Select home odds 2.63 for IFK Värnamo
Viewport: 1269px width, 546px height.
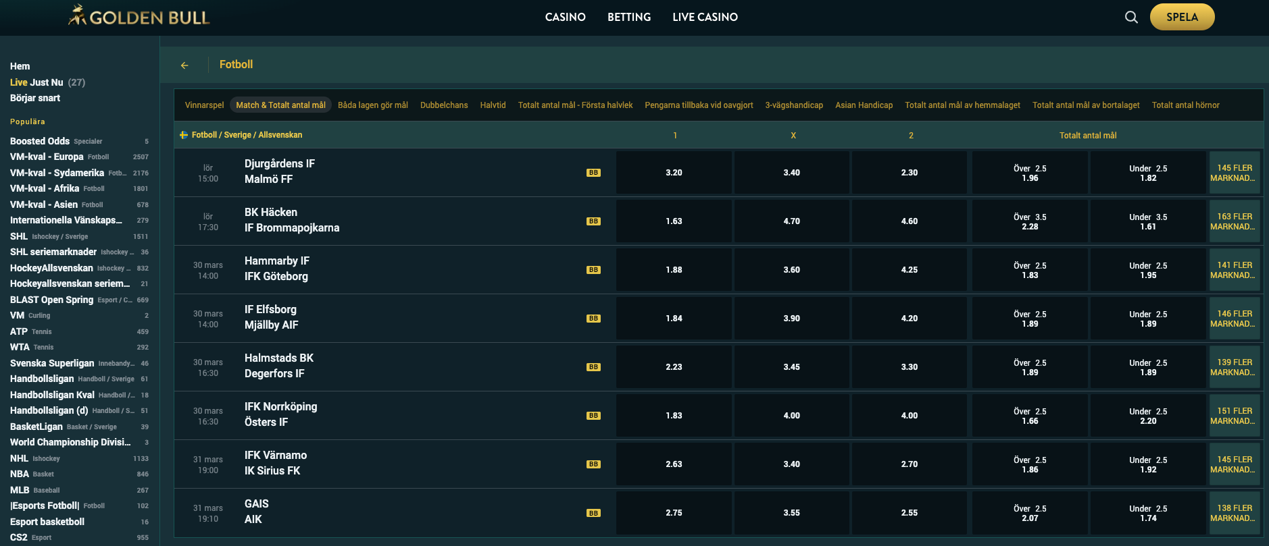tap(674, 464)
